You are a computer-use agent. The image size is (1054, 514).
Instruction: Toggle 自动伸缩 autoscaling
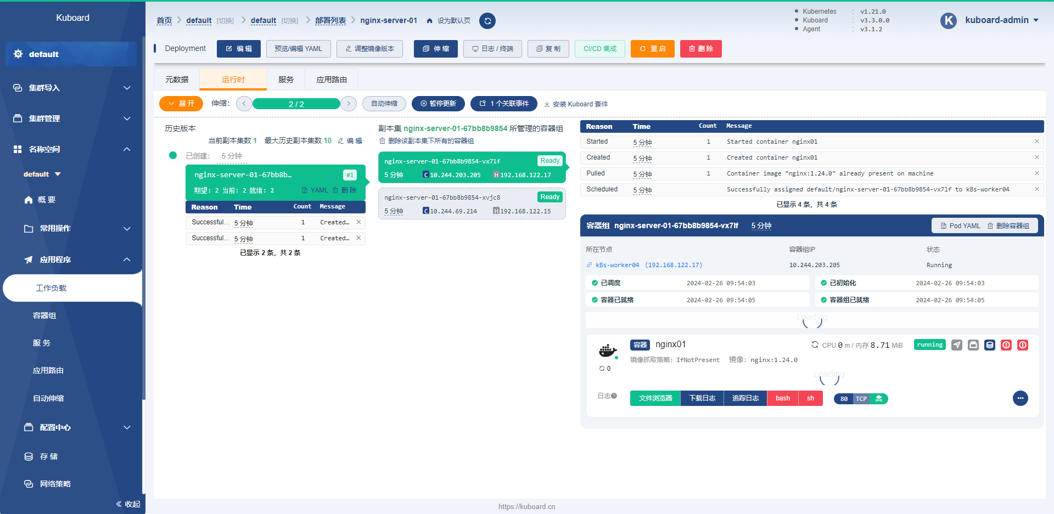tap(384, 104)
